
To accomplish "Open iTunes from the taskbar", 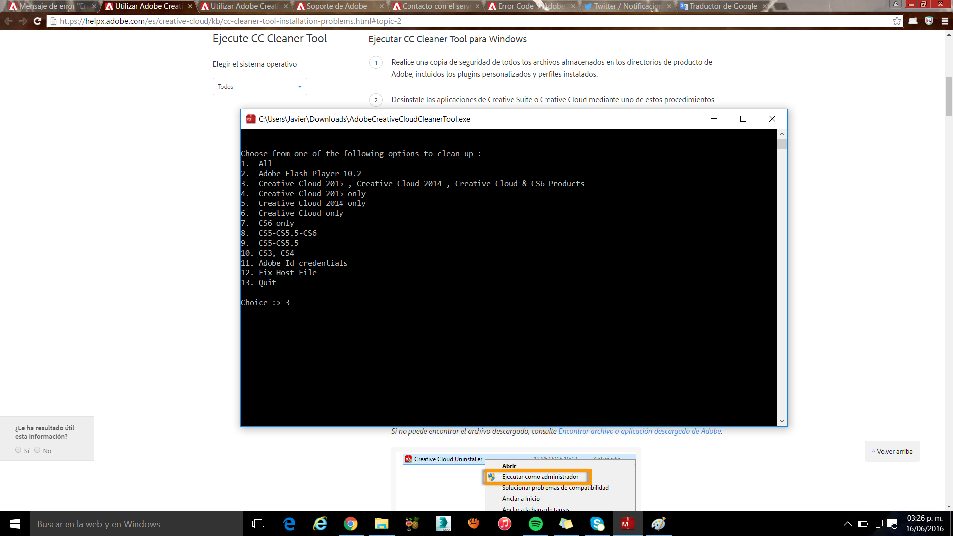I will [504, 524].
